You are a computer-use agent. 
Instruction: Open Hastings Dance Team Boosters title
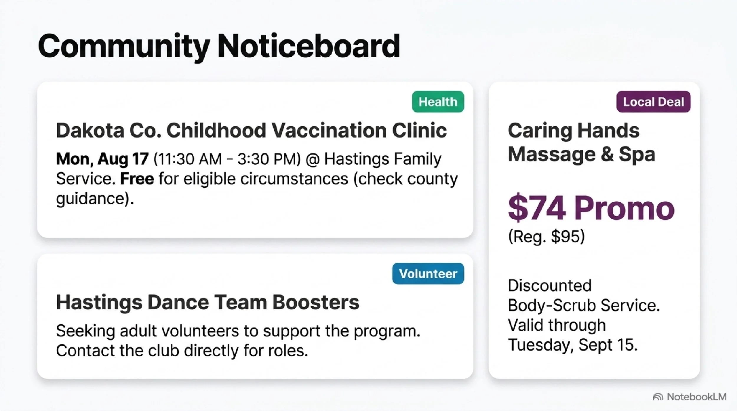tap(208, 303)
